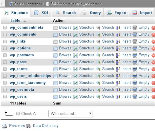Enable the Check All checkbox
Image resolution: width=155 pixels, height=131 pixels.
18,114
